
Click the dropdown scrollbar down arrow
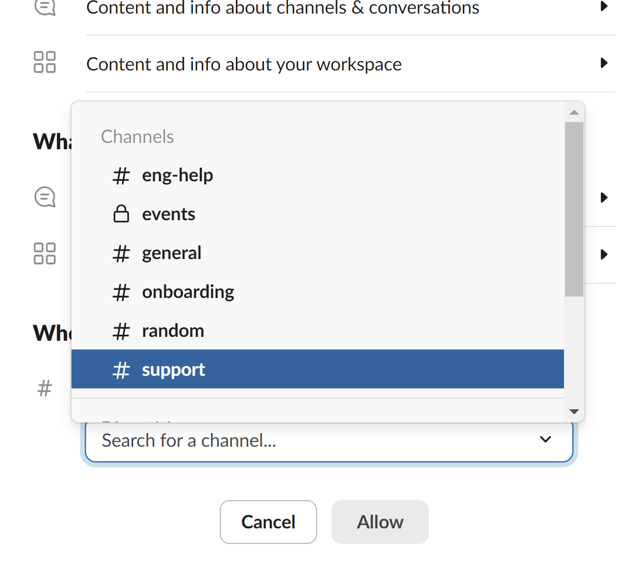tap(574, 412)
